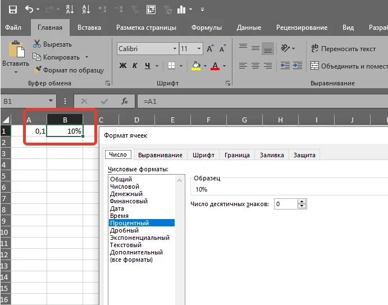388x305 pixels.
Task: Align text to top
Action: tap(243, 47)
